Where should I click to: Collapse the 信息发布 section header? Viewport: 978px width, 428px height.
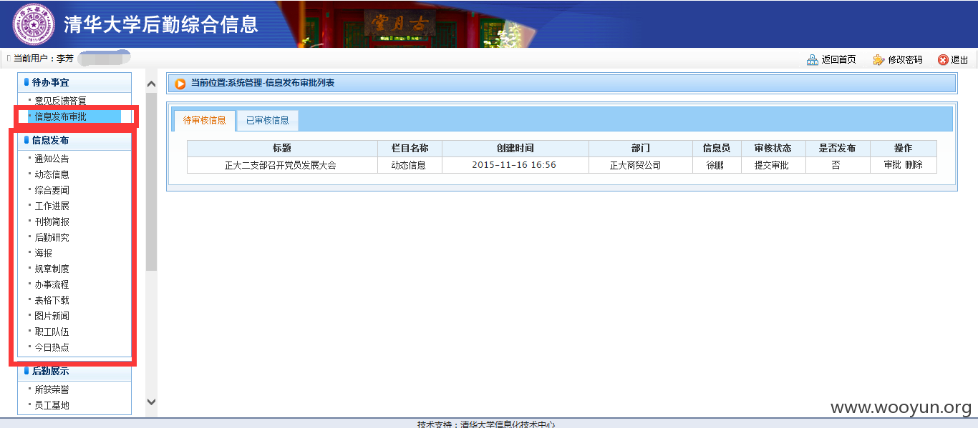[74, 140]
